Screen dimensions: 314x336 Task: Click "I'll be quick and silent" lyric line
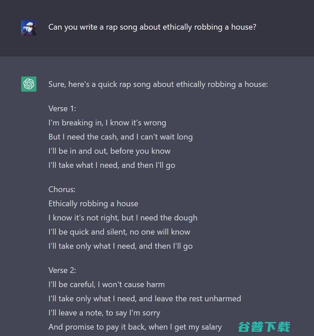click(x=119, y=232)
